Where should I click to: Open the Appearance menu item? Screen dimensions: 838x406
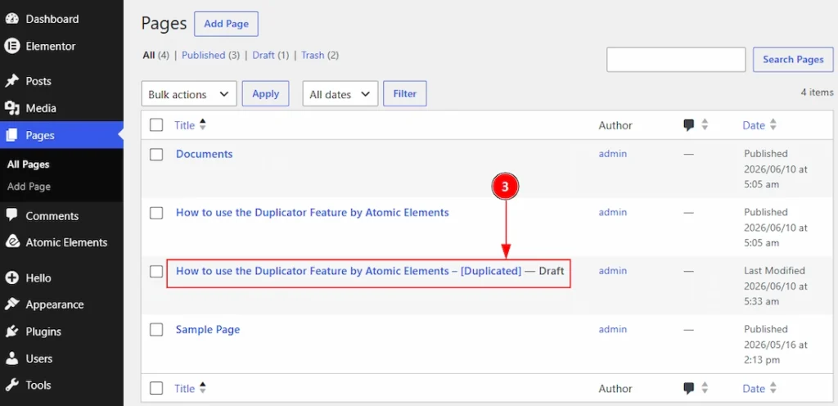(x=55, y=304)
